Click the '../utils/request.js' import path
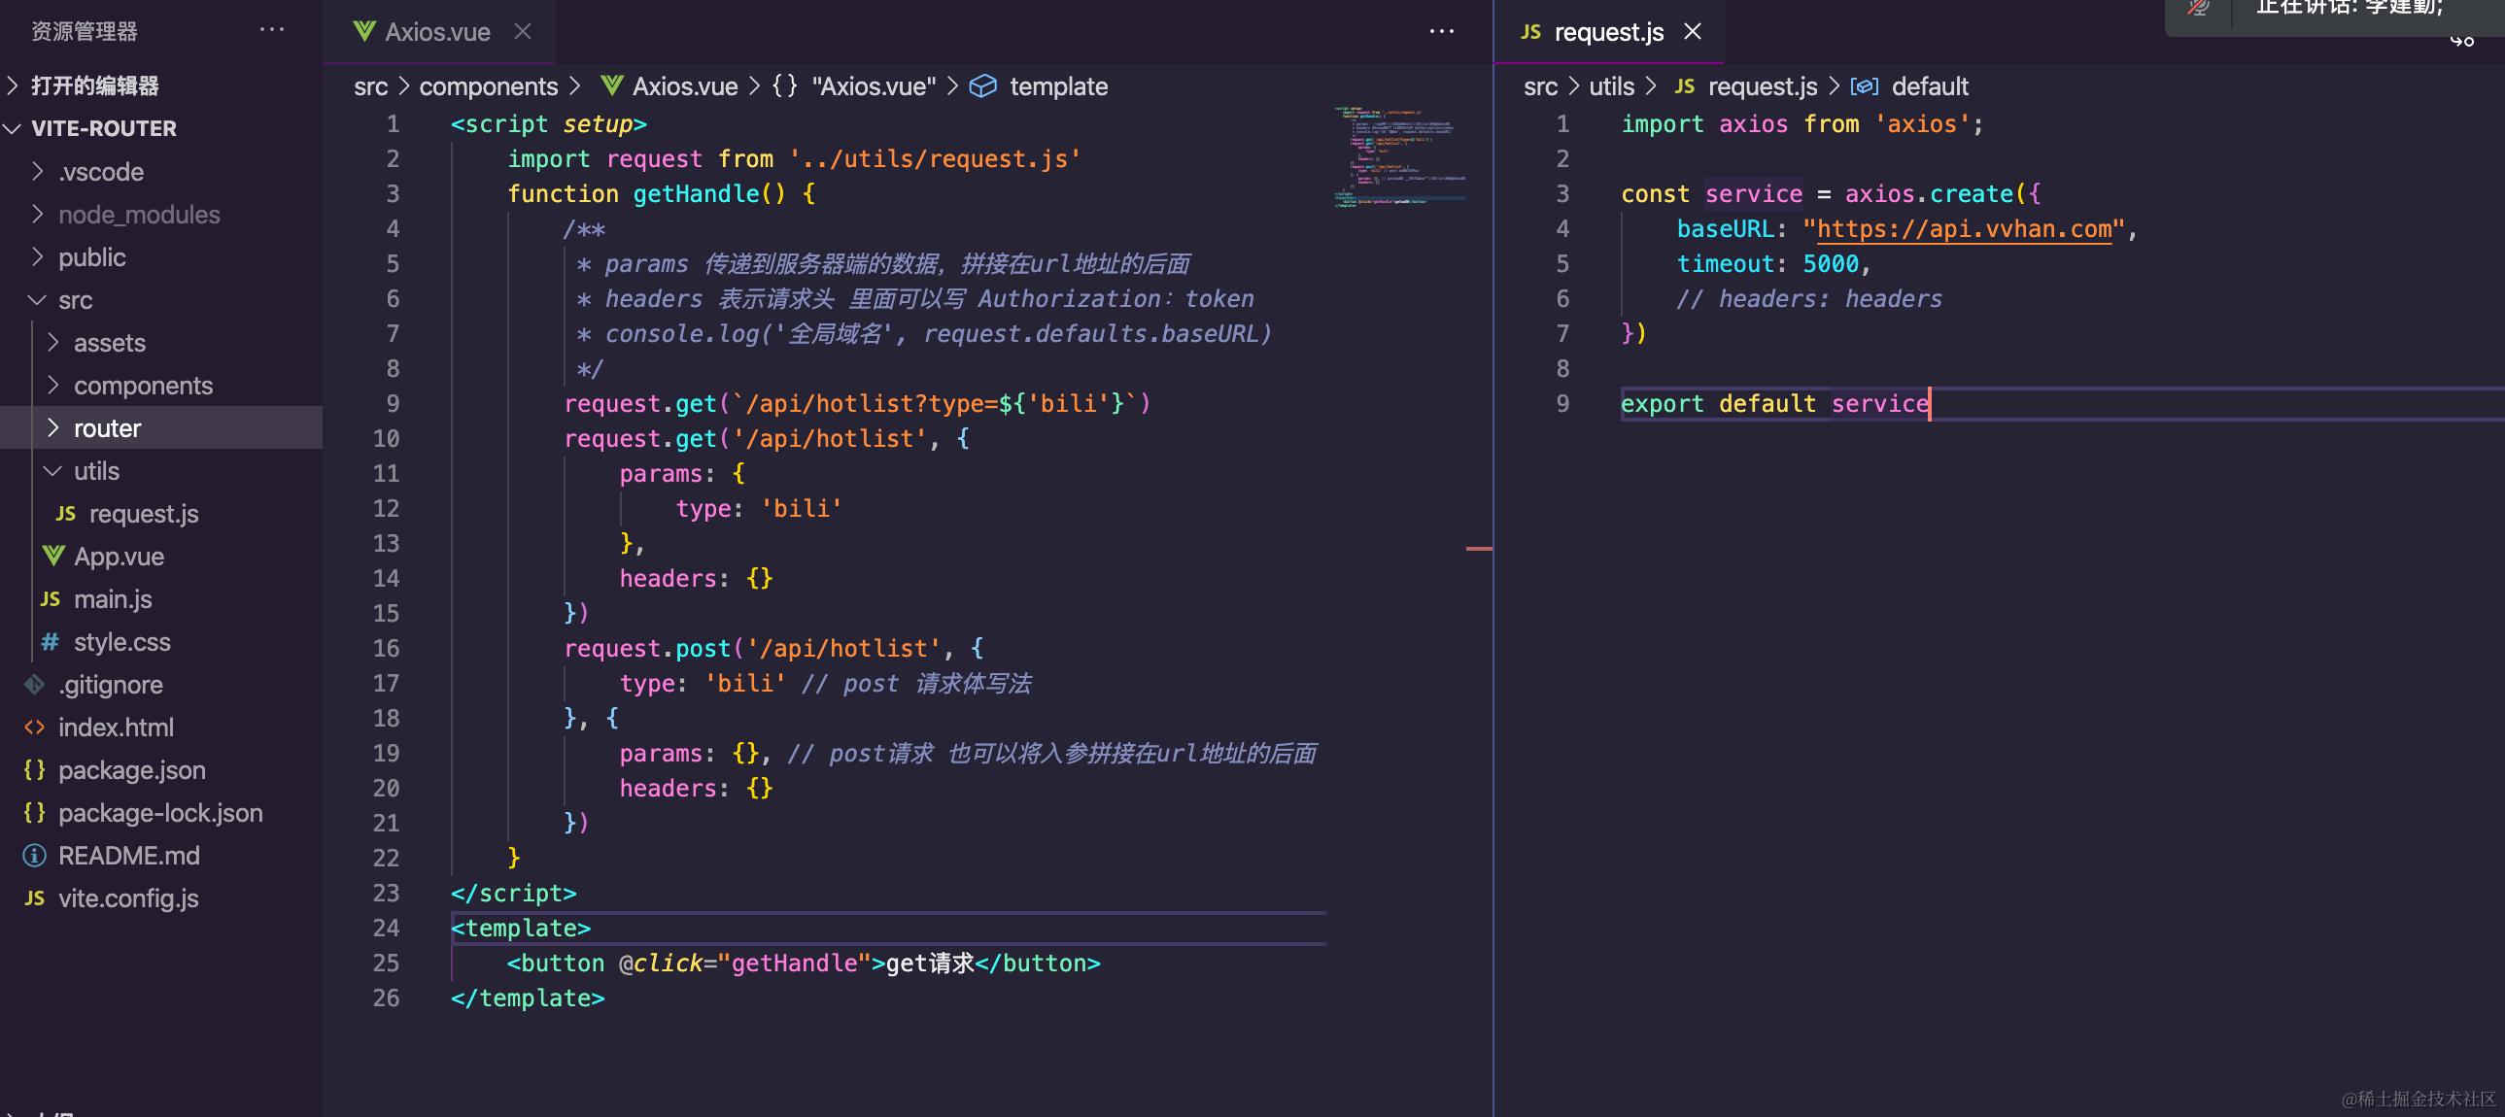2505x1117 pixels. tap(934, 158)
